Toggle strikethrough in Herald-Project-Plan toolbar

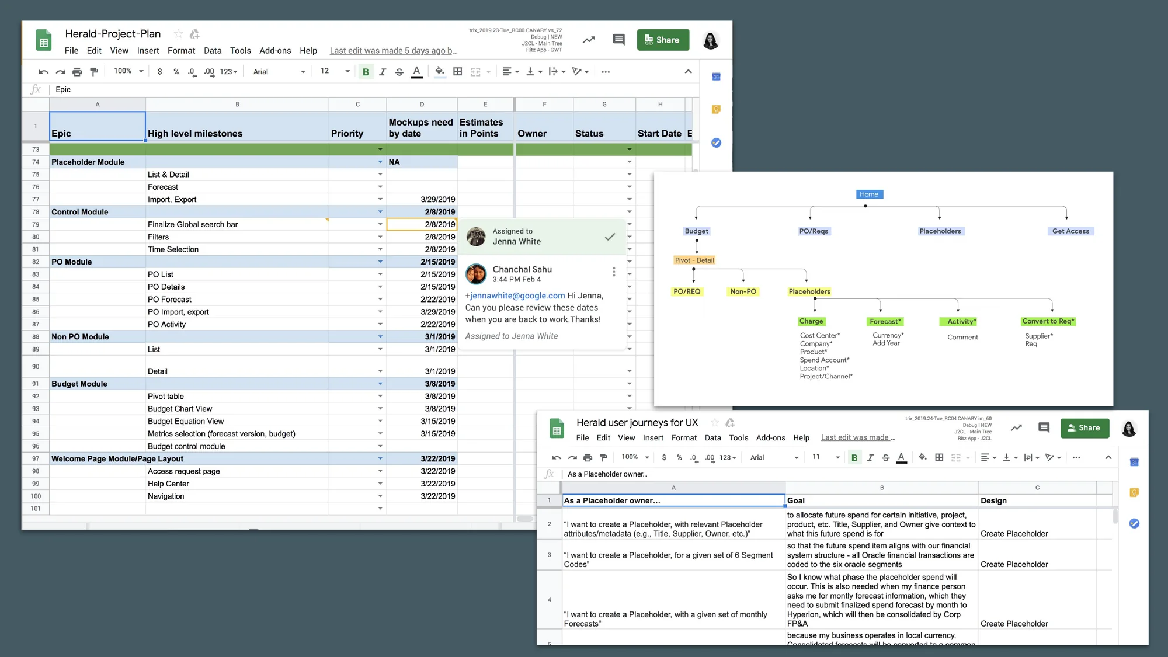pos(399,72)
